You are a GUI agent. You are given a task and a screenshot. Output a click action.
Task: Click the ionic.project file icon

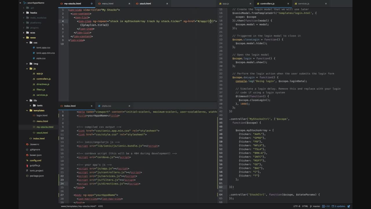(27, 171)
